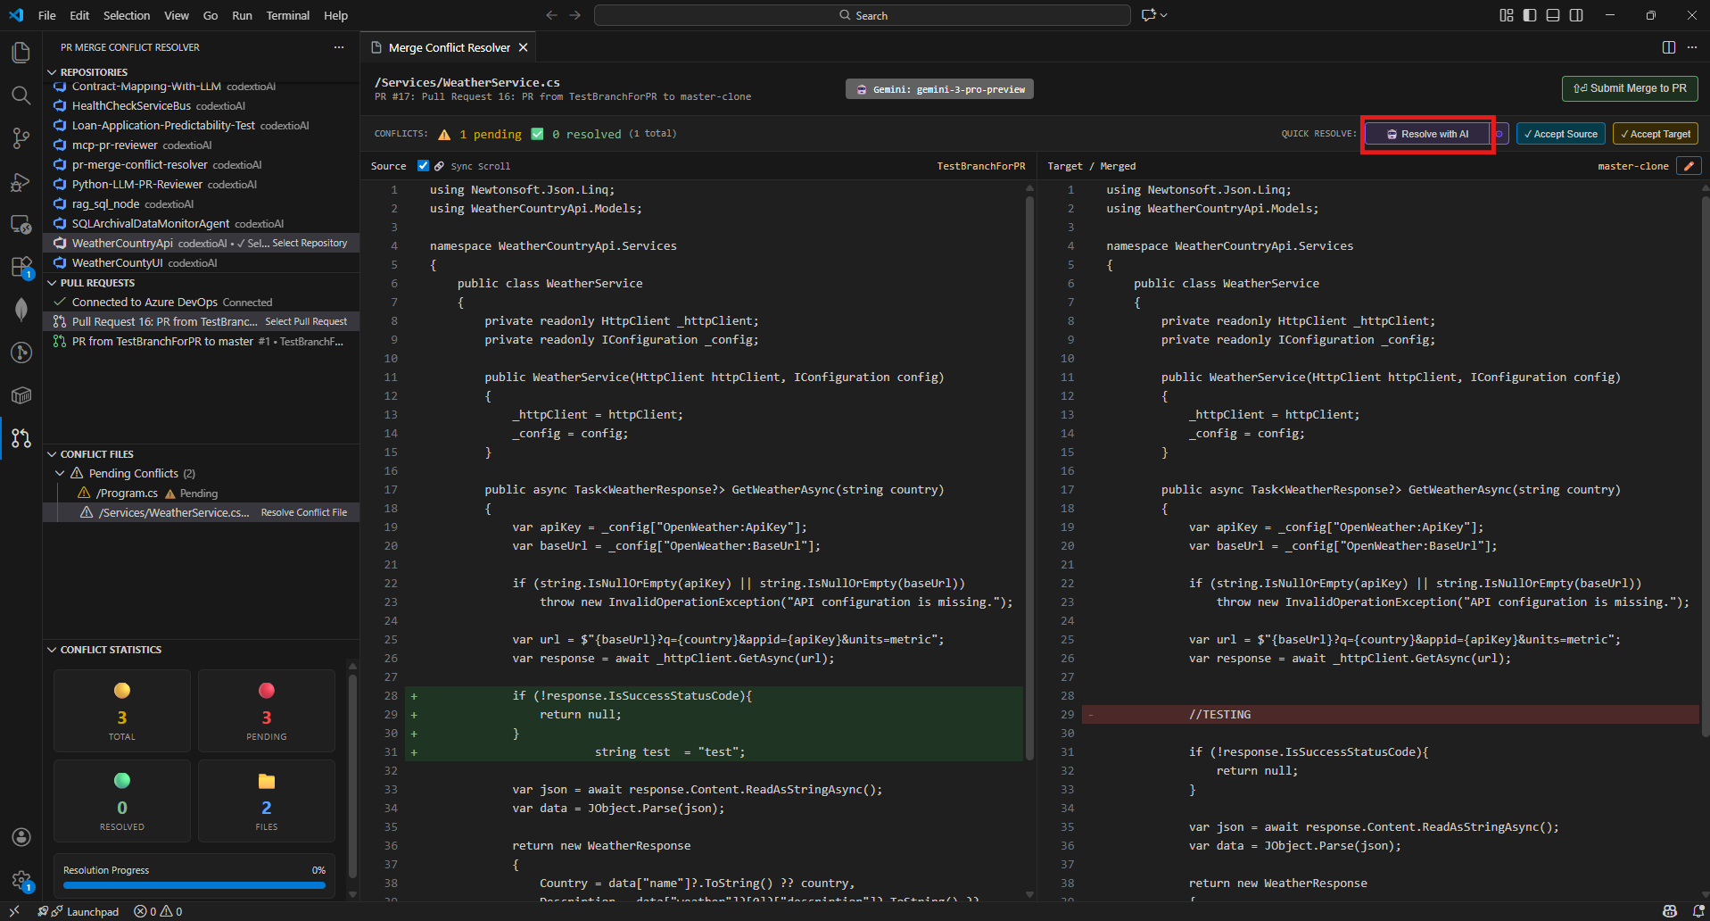1710x921 pixels.
Task: Open Copilot chat icon in title bar
Action: [1149, 15]
